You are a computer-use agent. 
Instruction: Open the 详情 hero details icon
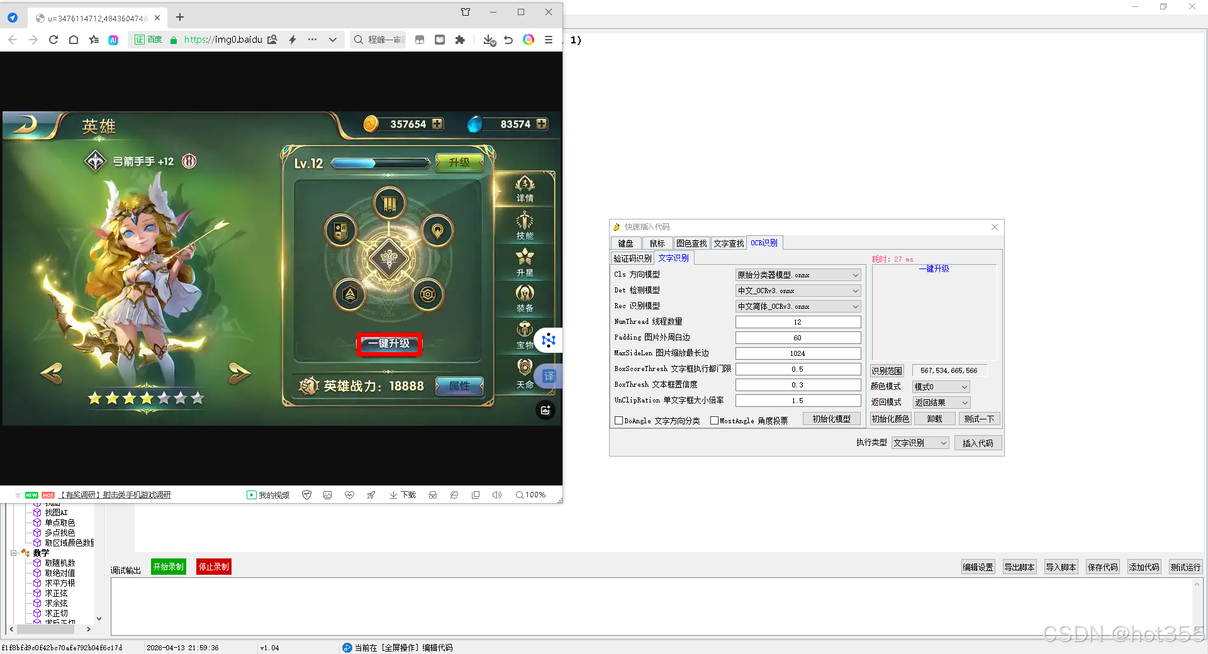click(525, 189)
